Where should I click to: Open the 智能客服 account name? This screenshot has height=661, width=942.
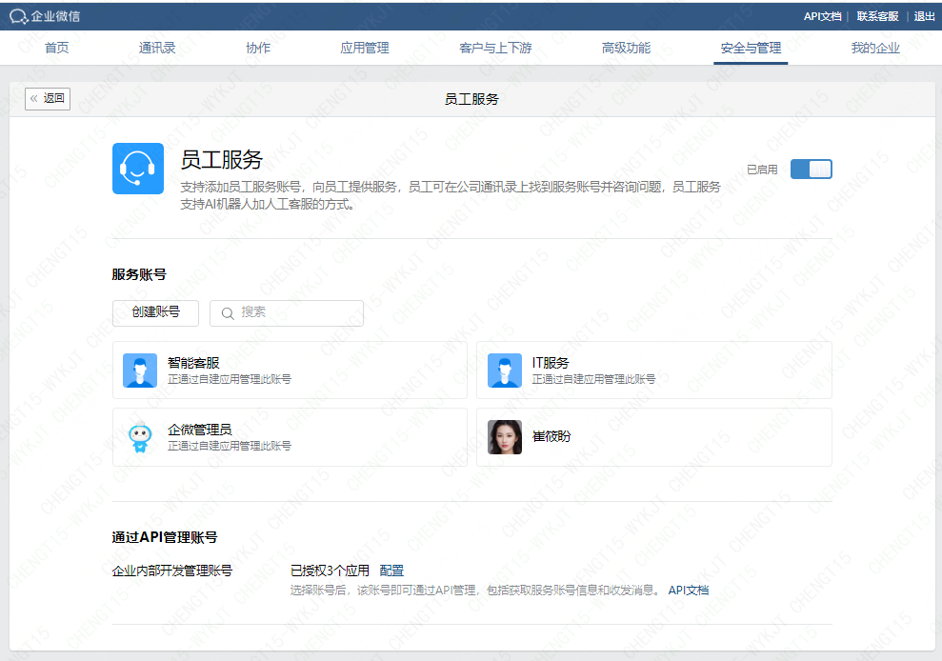pos(193,363)
